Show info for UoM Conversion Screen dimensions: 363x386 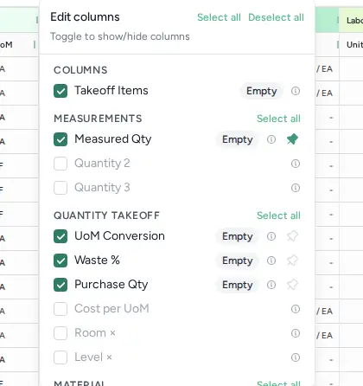click(x=271, y=236)
